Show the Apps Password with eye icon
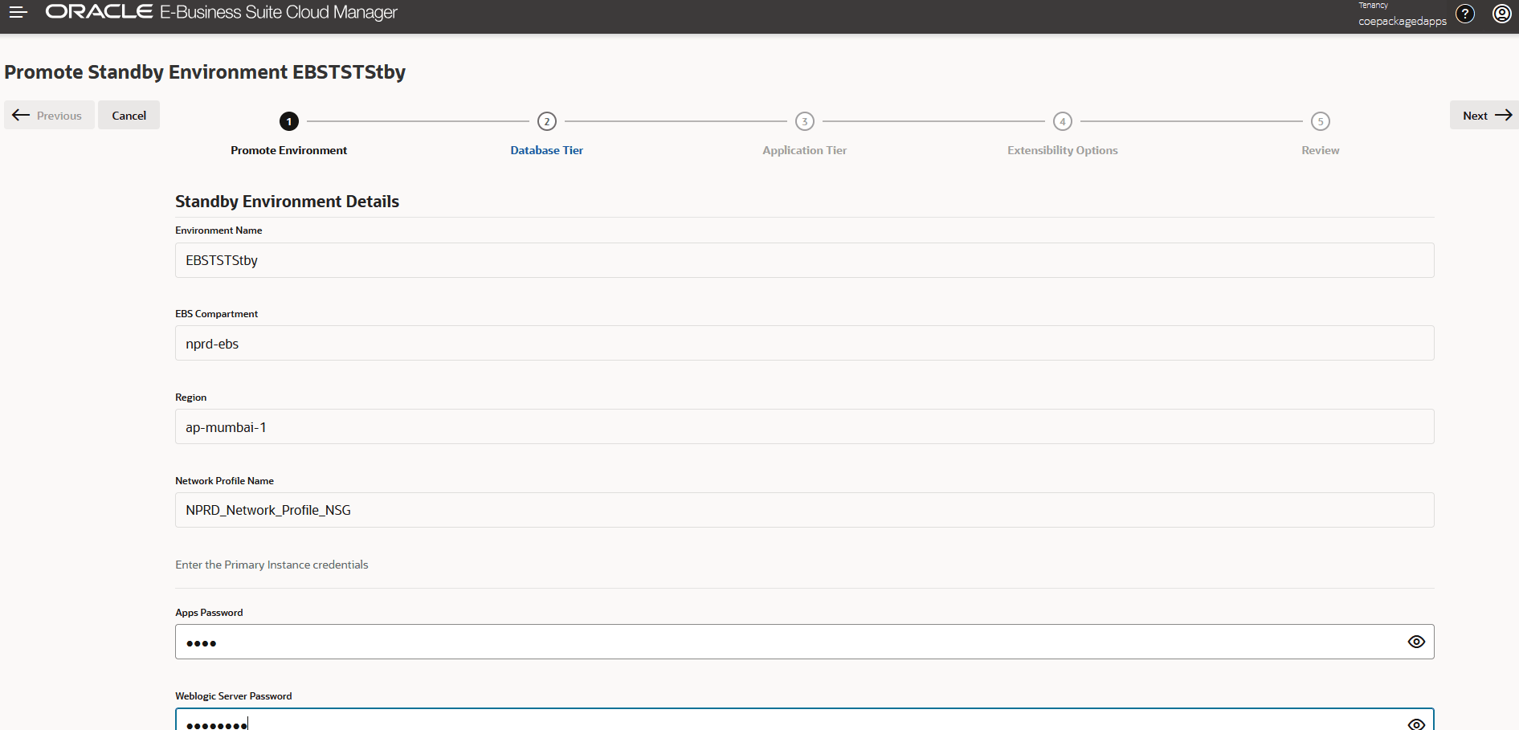Viewport: 1519px width, 730px height. [x=1416, y=642]
